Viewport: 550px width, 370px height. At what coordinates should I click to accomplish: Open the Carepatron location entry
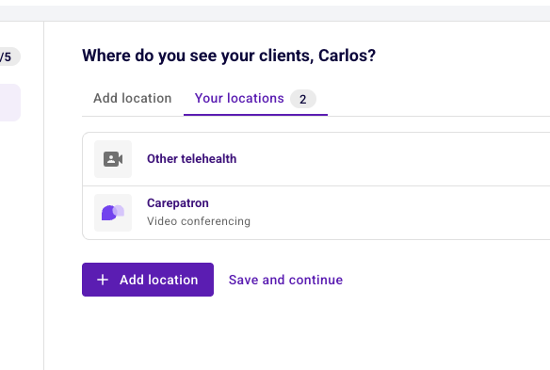click(x=316, y=213)
